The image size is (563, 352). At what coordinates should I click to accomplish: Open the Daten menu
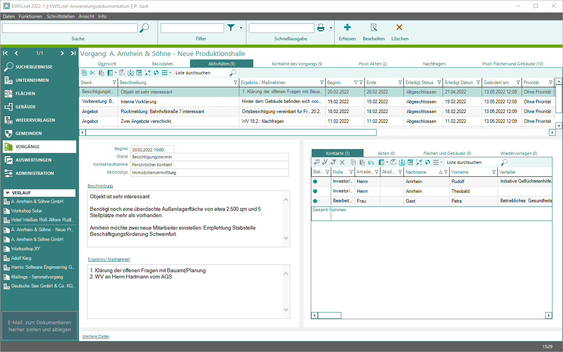point(9,16)
